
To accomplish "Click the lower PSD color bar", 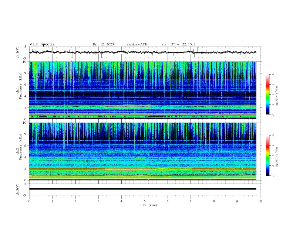I will [x=267, y=155].
